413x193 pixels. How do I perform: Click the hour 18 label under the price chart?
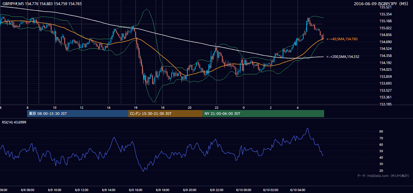click(x=163, y=108)
